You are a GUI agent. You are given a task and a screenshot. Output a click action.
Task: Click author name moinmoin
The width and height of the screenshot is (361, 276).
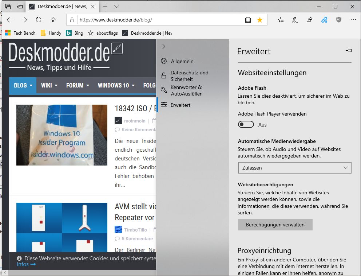[x=135, y=121]
